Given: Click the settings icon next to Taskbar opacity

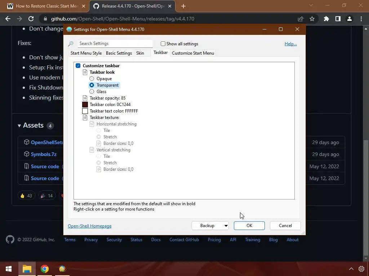Looking at the screenshot, I should pyautogui.click(x=85, y=98).
